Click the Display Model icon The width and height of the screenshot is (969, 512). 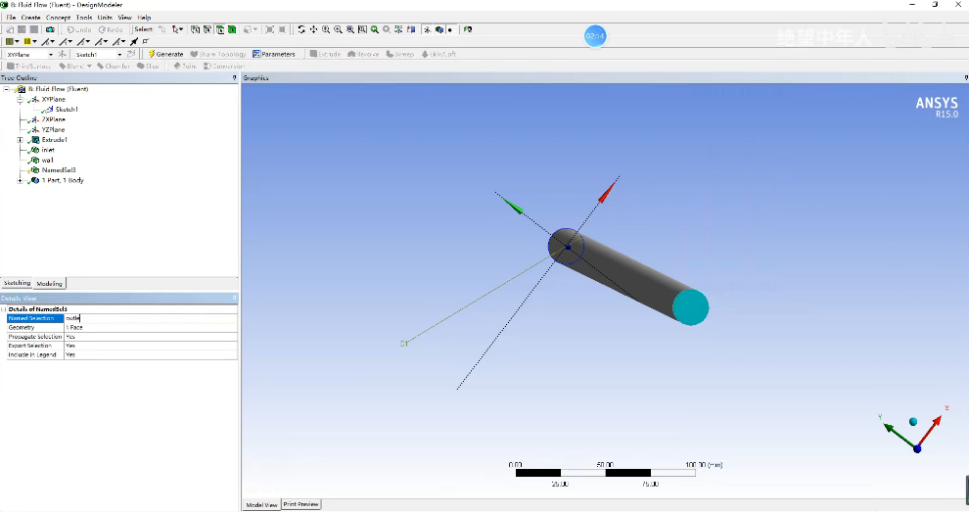point(439,29)
